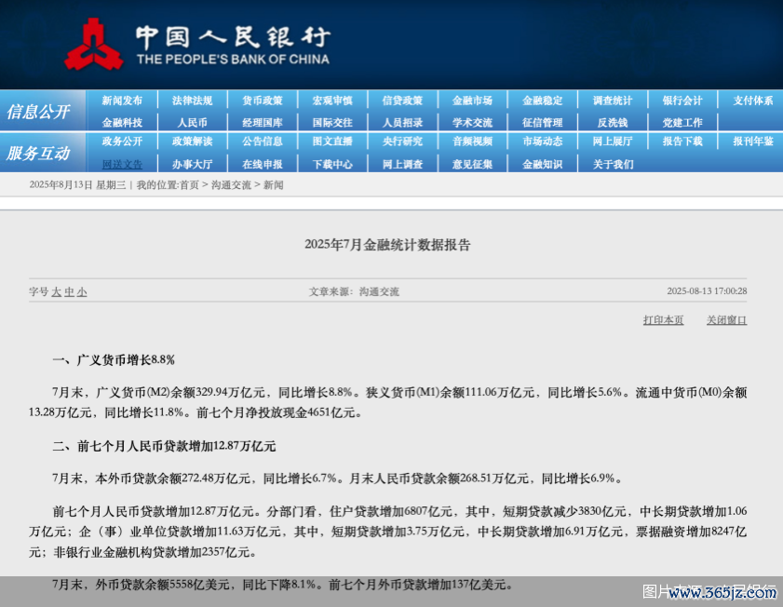The height and width of the screenshot is (607, 783).
Task: Open the 下载中心 link
Action: [x=332, y=164]
